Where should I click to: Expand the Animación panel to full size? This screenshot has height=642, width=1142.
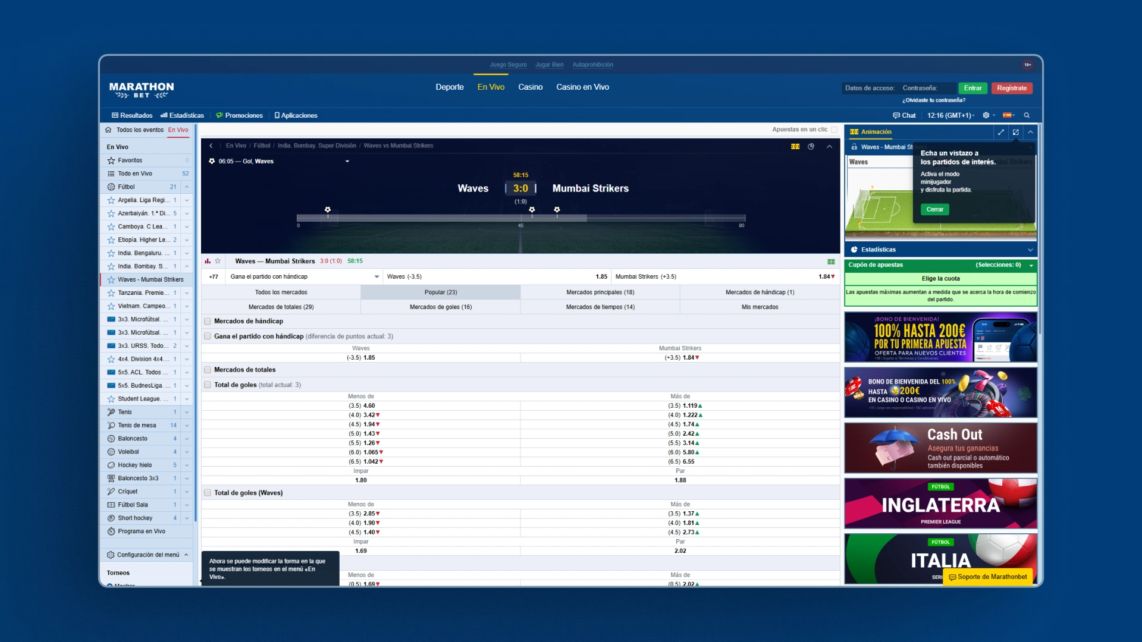tap(1001, 132)
